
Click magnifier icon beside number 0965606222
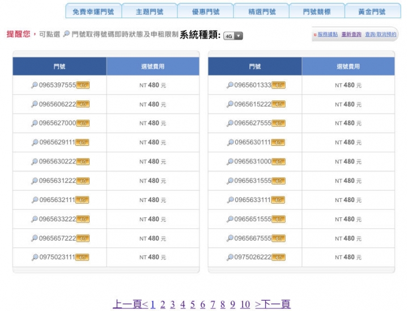[x=35, y=104]
